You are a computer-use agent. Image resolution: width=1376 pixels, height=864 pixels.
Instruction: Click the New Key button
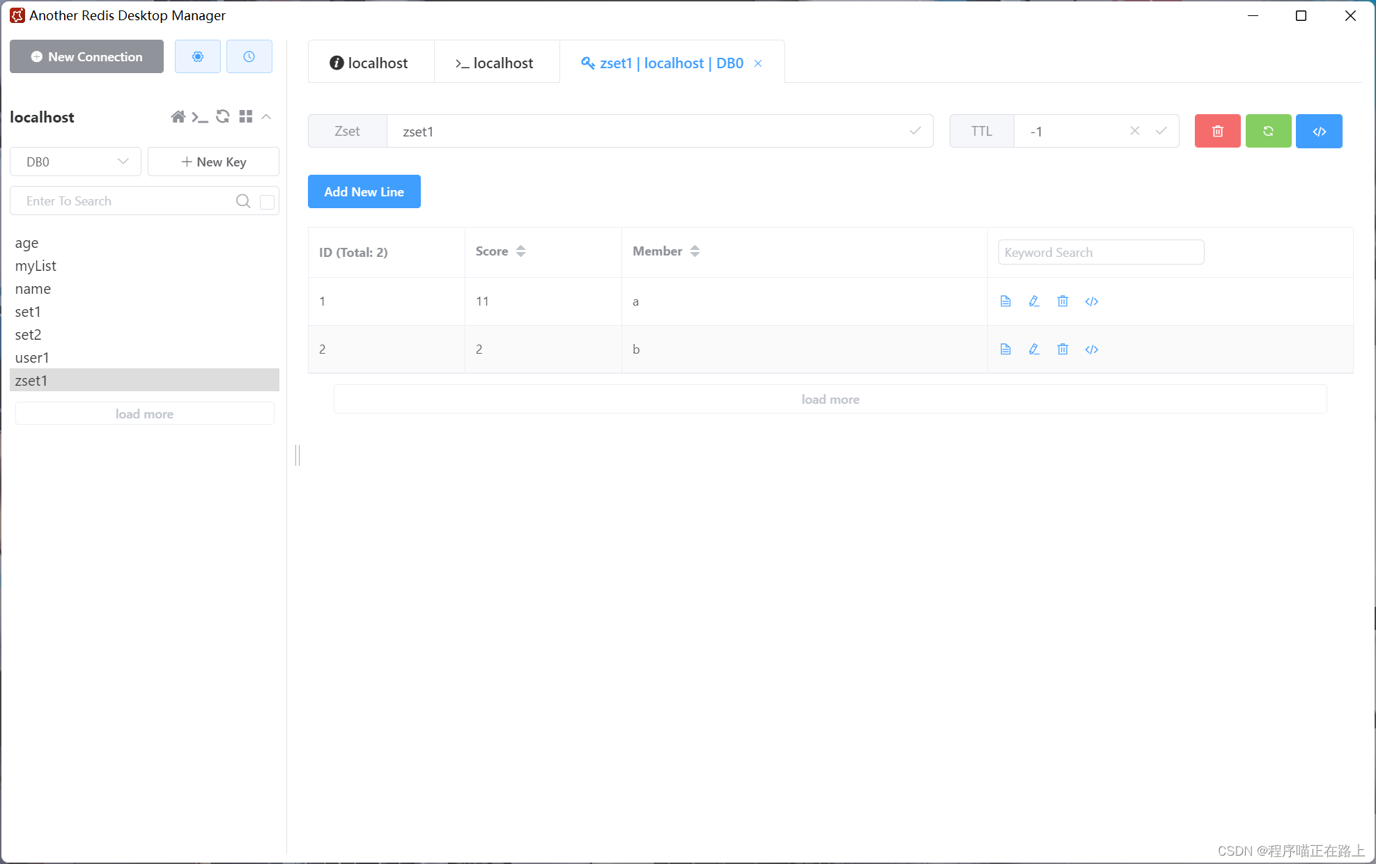tap(213, 162)
